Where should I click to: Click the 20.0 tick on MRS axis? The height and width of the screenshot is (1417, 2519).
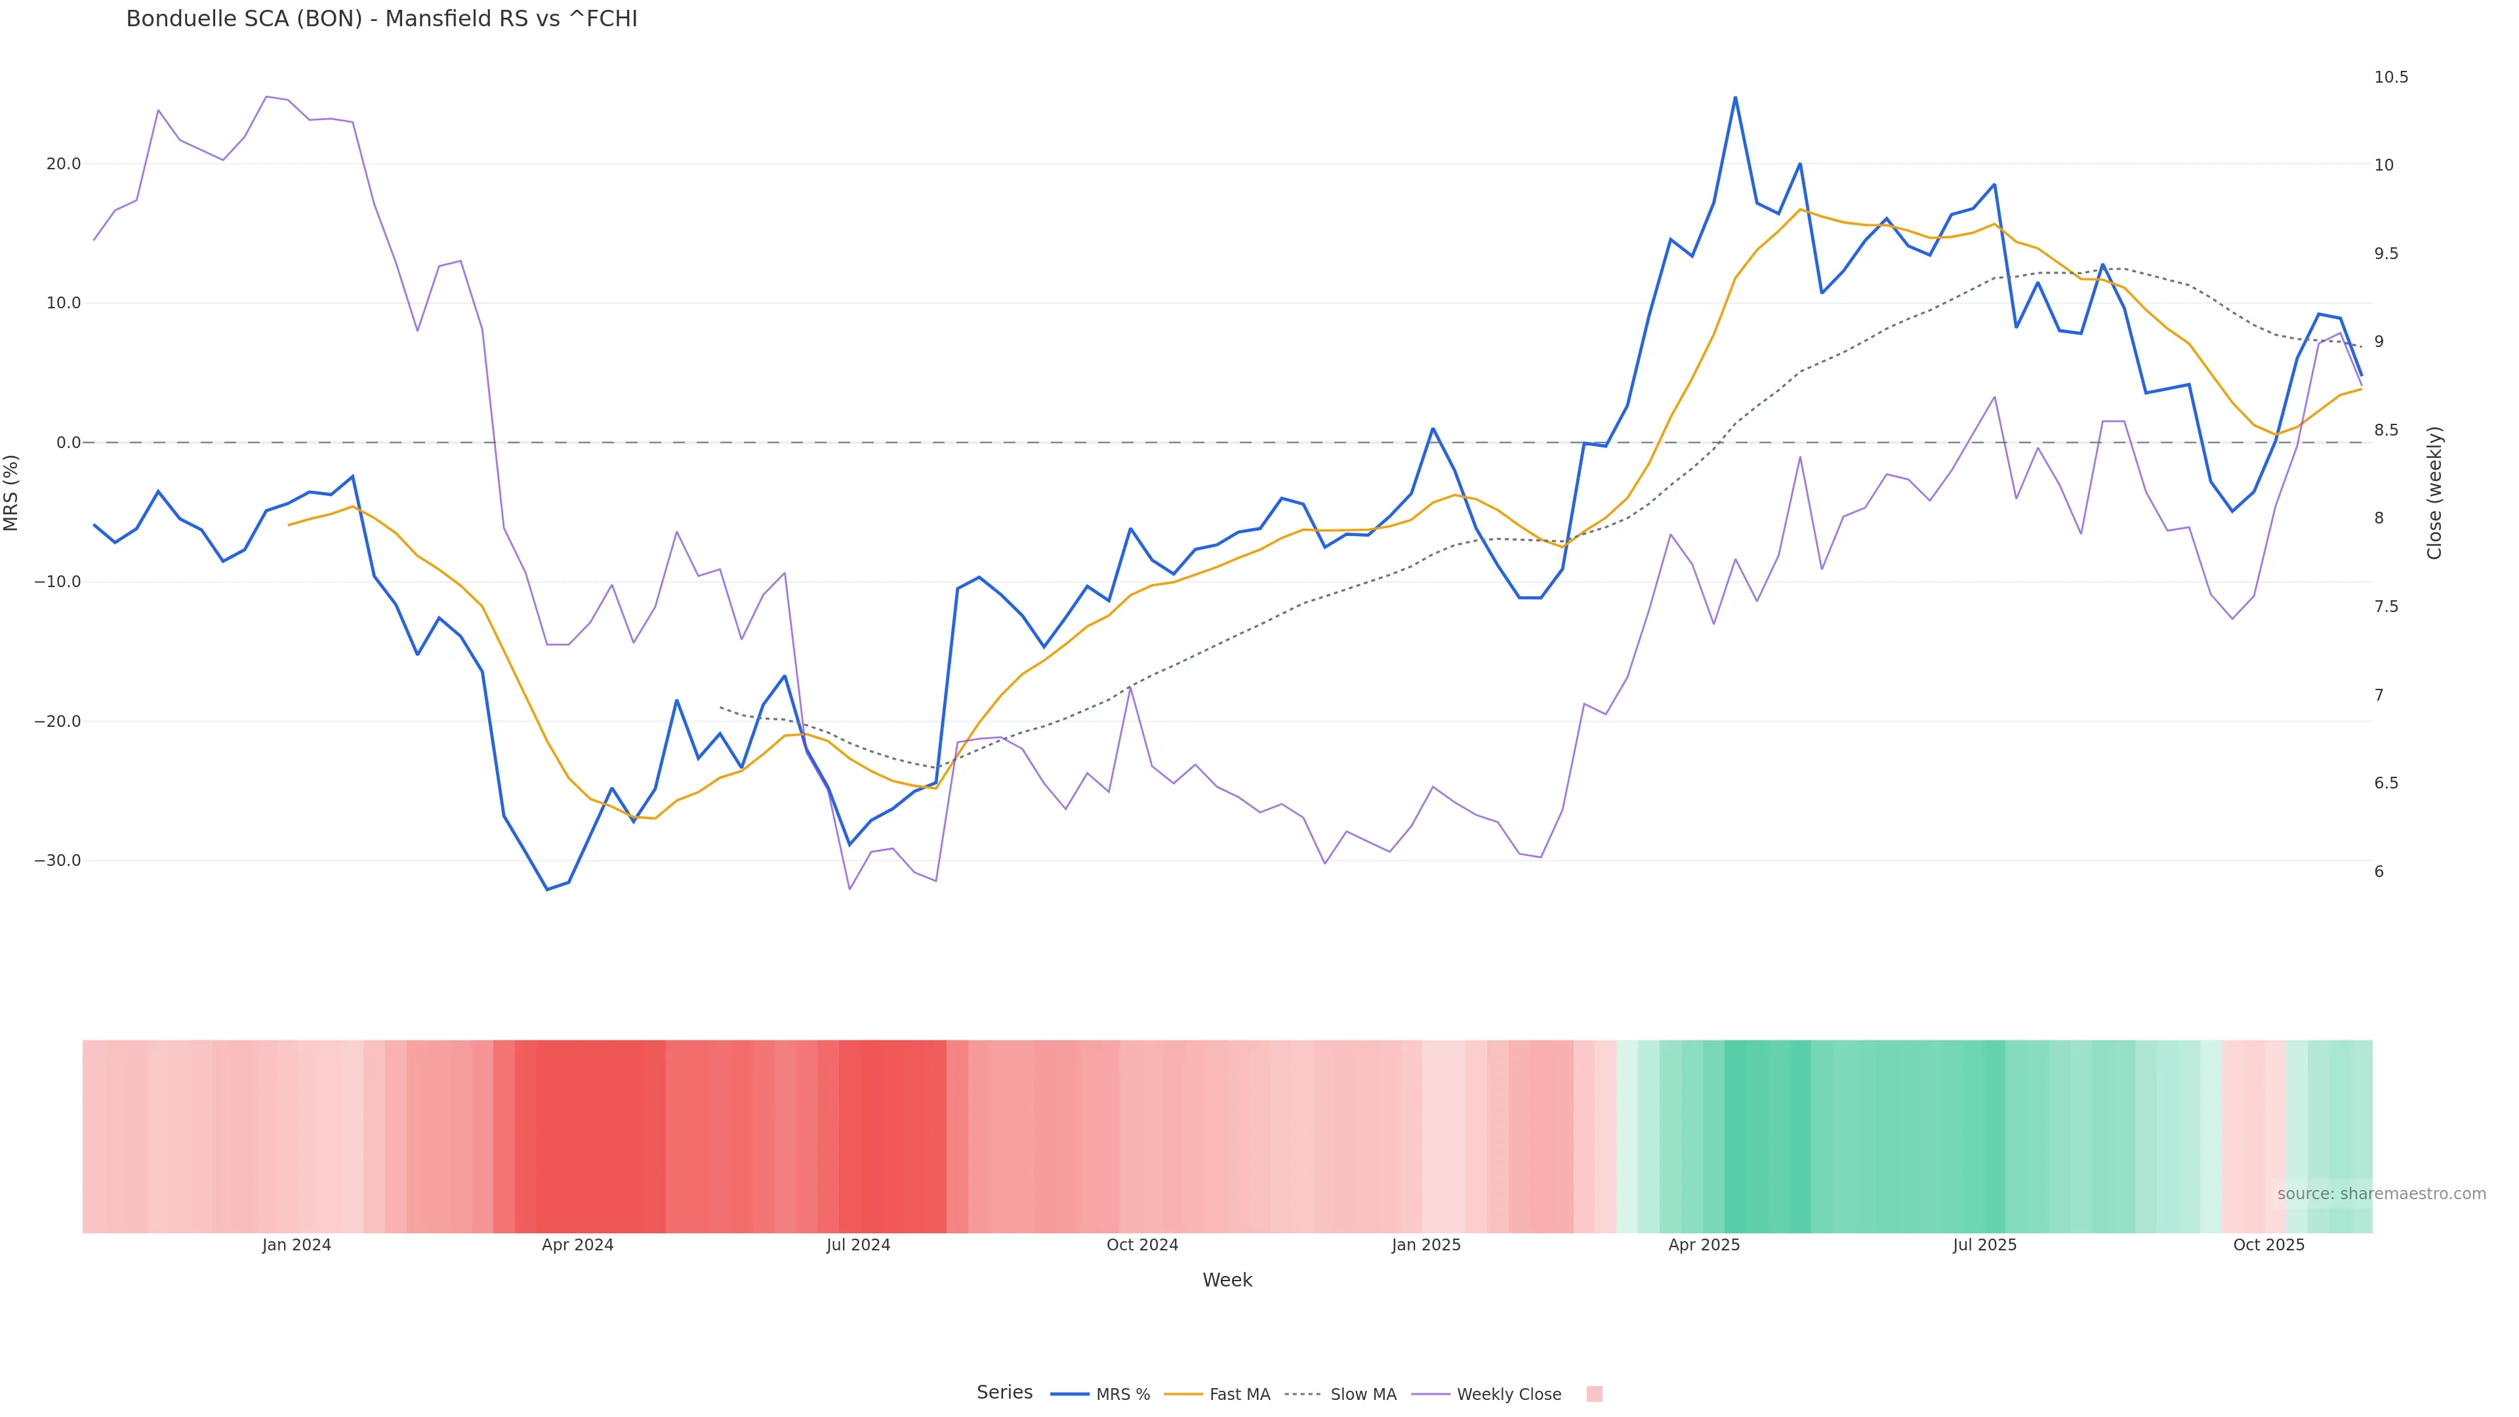[64, 164]
